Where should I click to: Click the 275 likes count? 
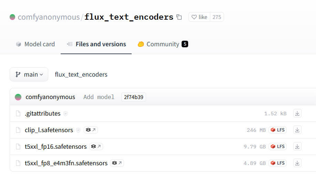[217, 17]
